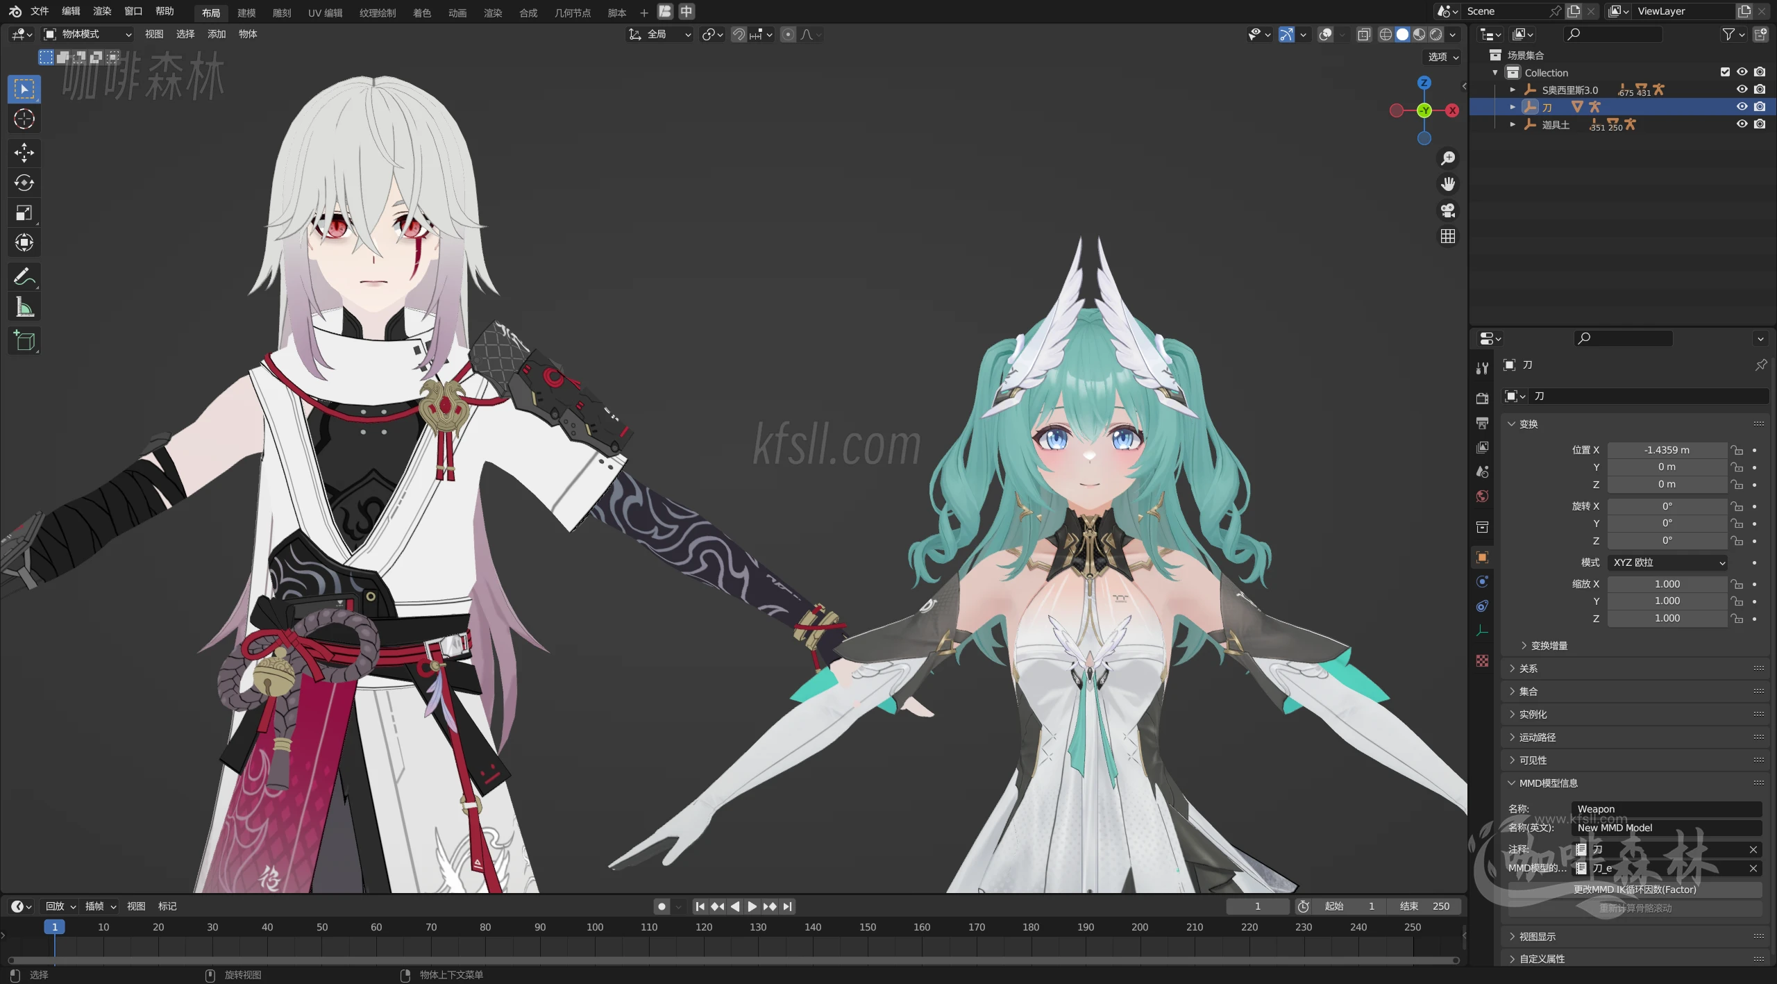Image resolution: width=1777 pixels, height=984 pixels.
Task: Open the 文件 menu
Action: coord(40,11)
